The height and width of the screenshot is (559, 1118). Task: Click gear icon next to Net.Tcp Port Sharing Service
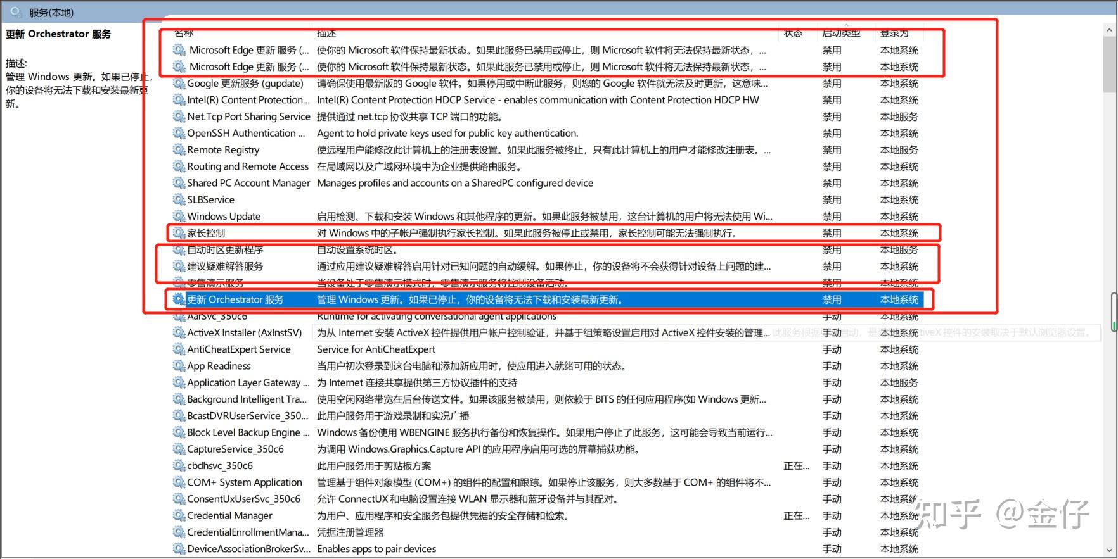click(x=179, y=116)
